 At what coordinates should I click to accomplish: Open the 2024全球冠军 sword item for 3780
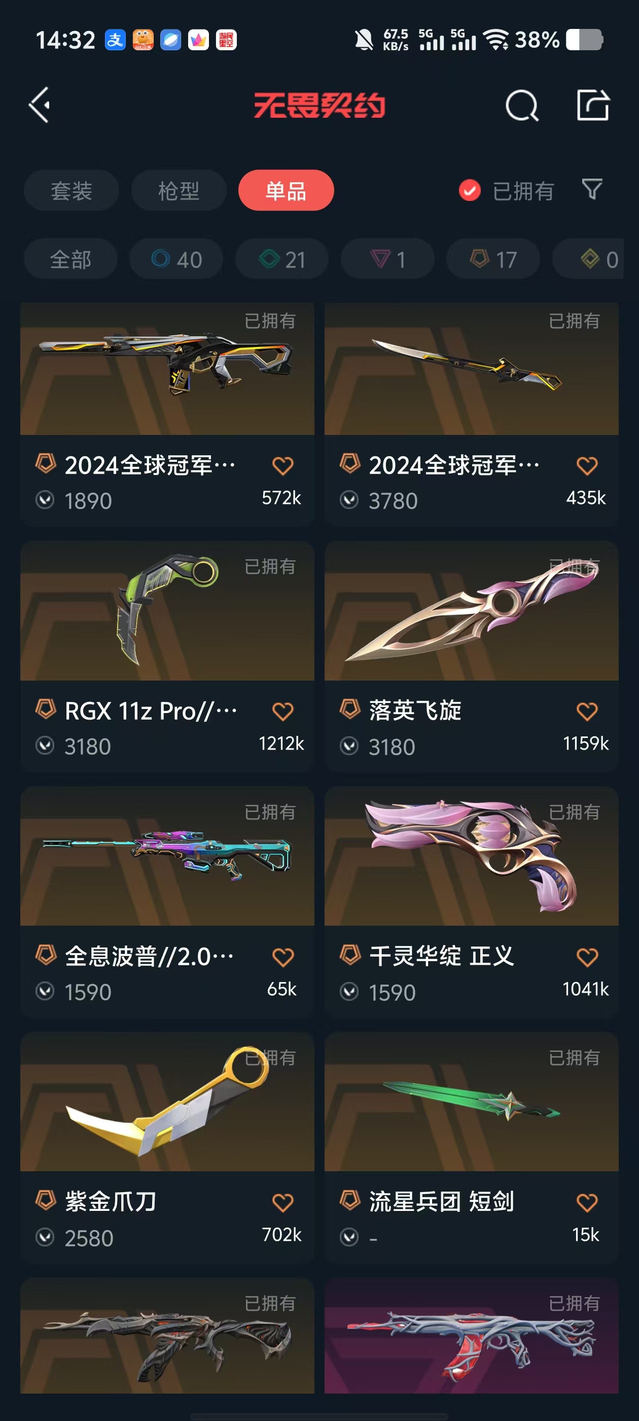(x=472, y=414)
